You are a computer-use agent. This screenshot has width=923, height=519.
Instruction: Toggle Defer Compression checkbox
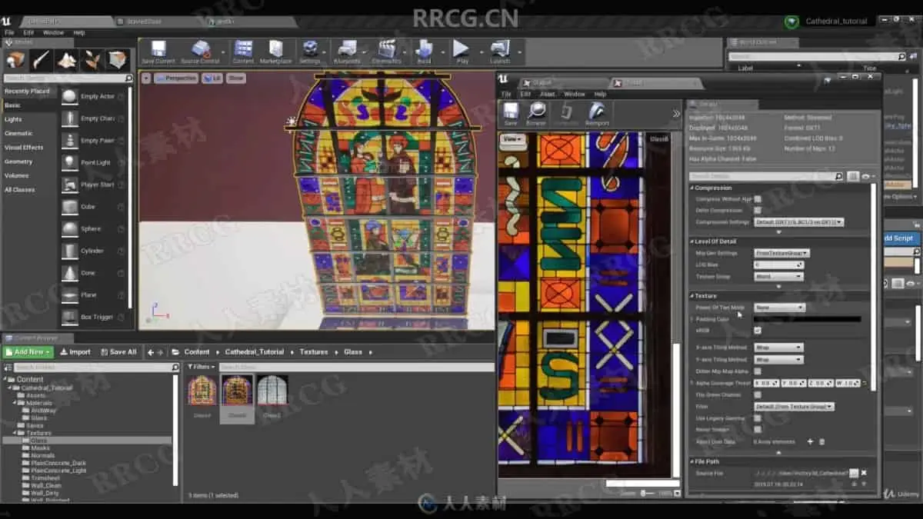[x=758, y=210]
